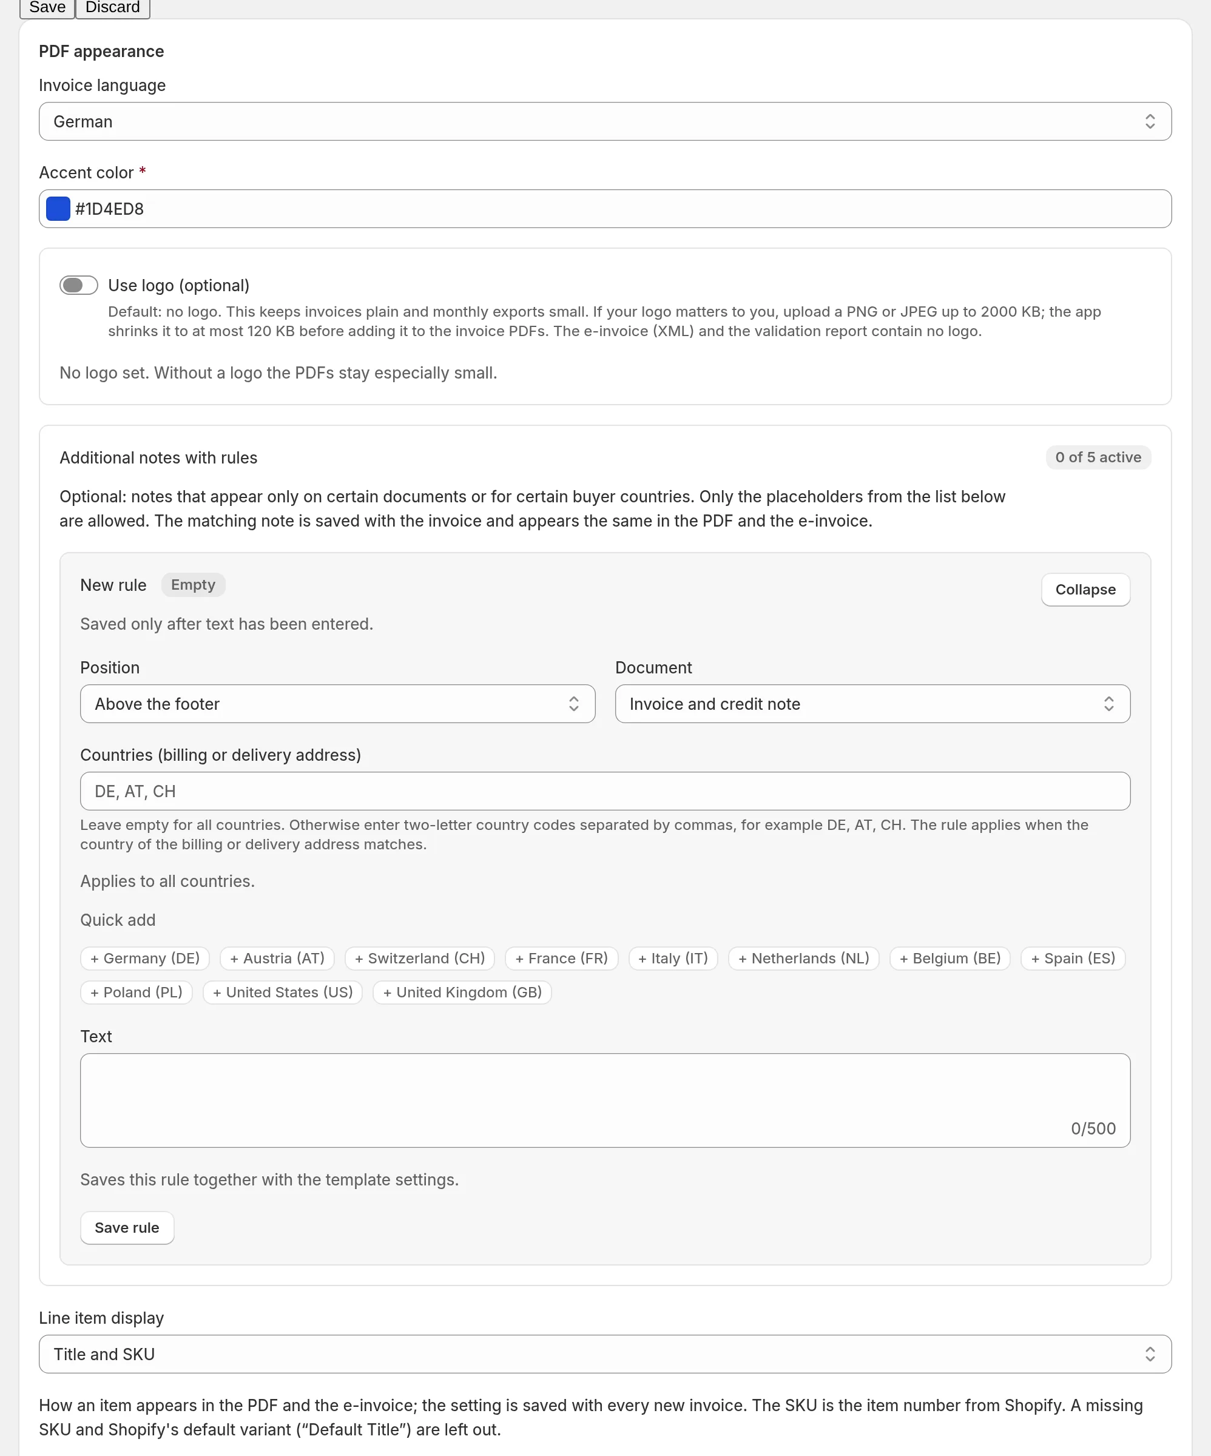Screen dimensions: 1211x1456
Task: Open the Line item display dropdown
Action: [605, 1354]
